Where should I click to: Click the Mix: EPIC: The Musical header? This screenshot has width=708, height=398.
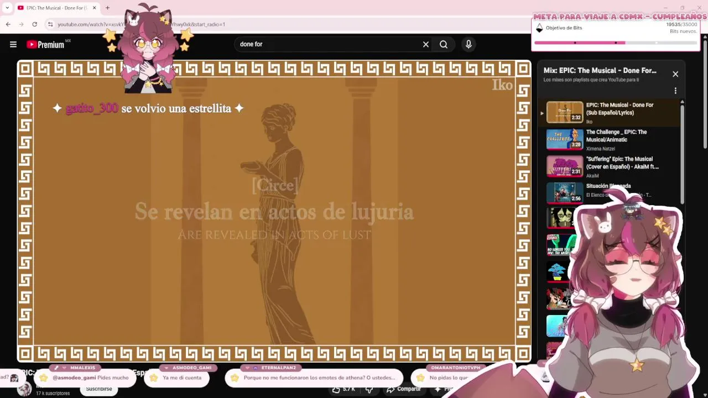(600, 71)
